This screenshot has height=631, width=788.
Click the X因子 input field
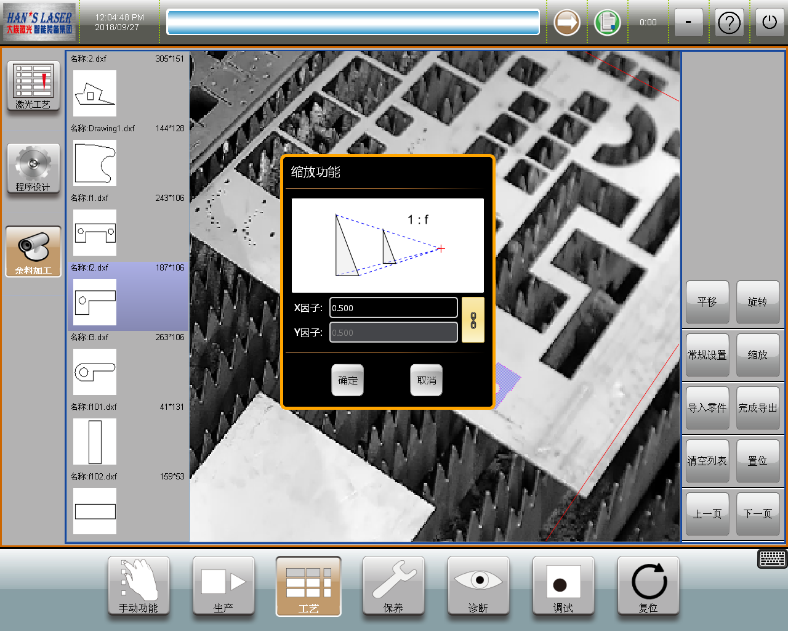(x=393, y=307)
